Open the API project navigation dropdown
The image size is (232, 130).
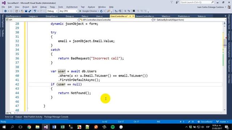coord(42,20)
